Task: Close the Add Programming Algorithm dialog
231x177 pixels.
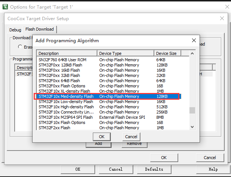Action: pos(194,40)
